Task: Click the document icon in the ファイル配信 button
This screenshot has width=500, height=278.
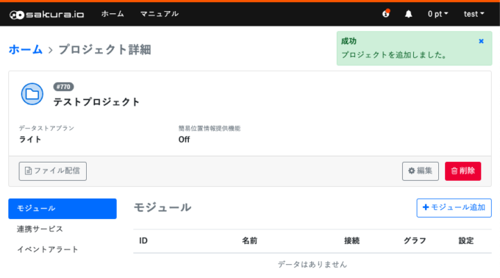Action: click(28, 171)
